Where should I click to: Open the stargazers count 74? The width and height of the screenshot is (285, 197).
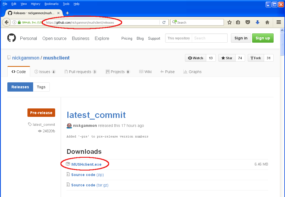(240, 58)
